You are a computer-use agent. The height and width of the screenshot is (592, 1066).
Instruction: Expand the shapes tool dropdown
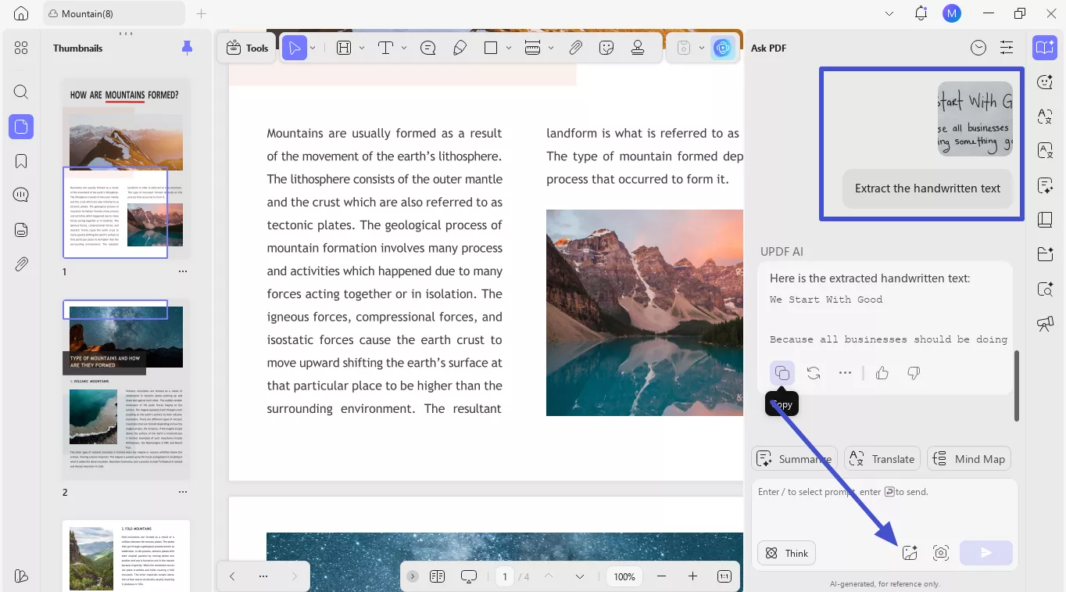[x=510, y=47]
